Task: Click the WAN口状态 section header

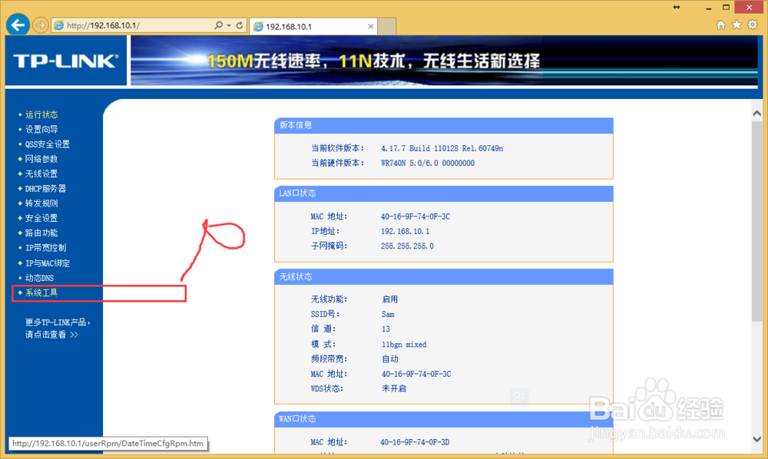Action: point(443,419)
